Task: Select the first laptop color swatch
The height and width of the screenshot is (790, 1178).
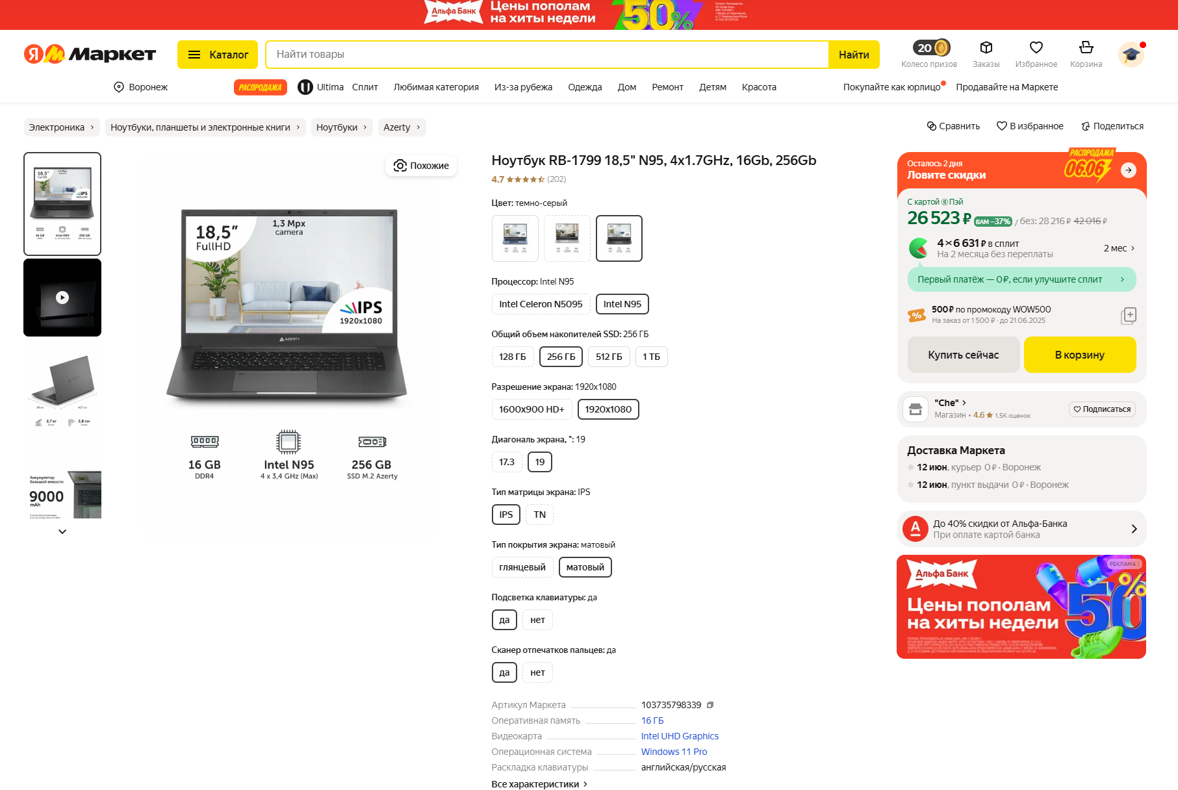Action: pos(515,238)
